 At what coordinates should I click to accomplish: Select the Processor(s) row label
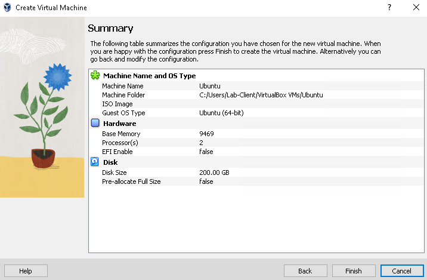(120, 143)
